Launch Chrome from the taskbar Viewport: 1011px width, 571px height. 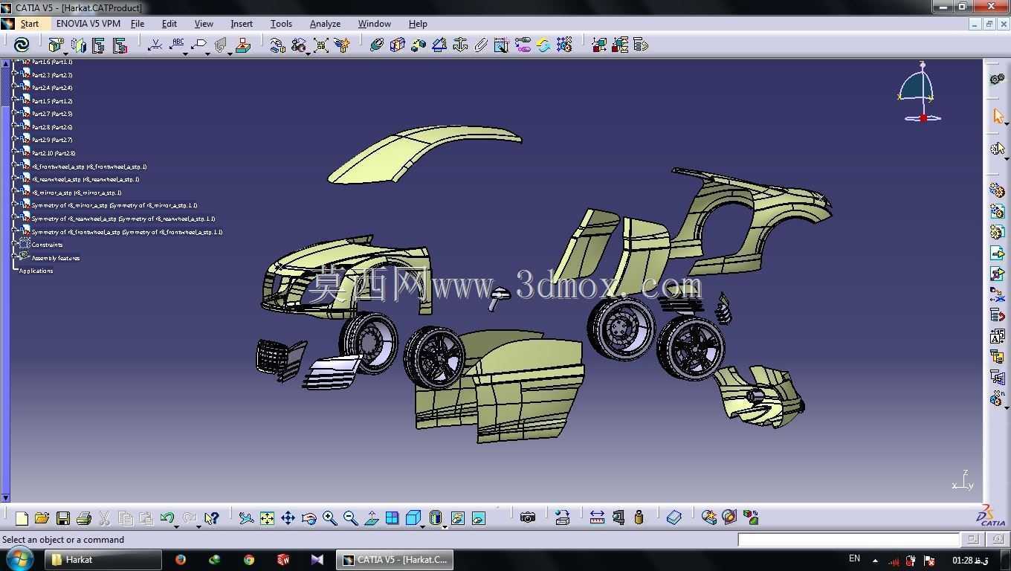(249, 560)
